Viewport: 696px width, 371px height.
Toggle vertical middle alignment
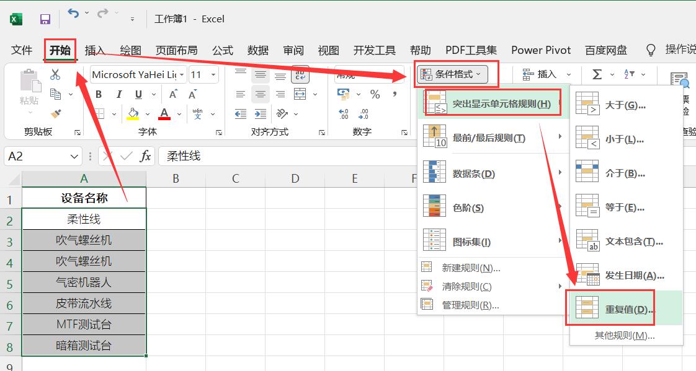click(x=260, y=74)
